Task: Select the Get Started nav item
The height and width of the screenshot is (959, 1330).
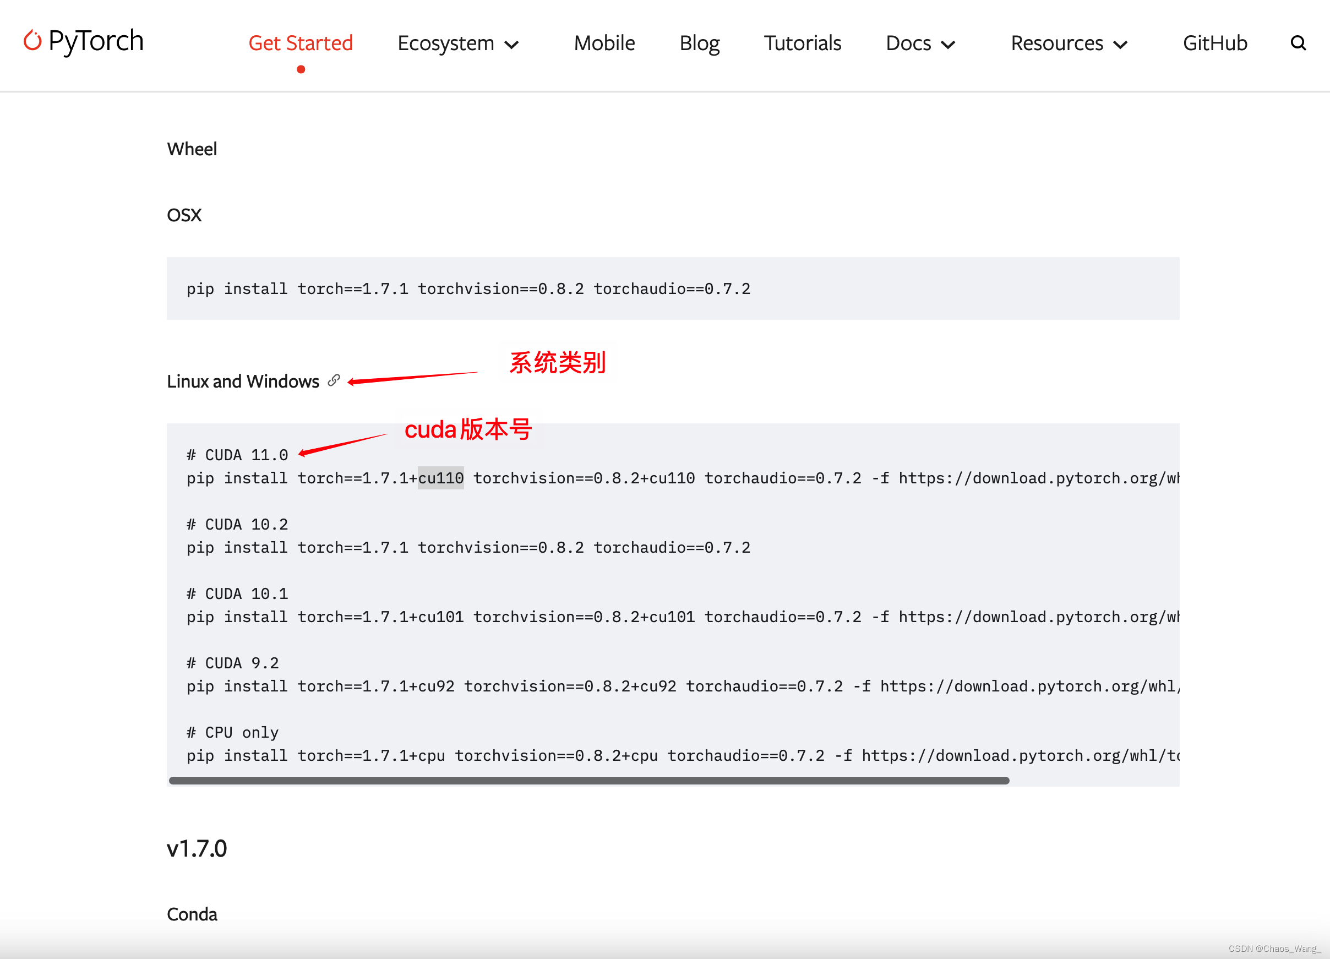Action: pos(300,43)
